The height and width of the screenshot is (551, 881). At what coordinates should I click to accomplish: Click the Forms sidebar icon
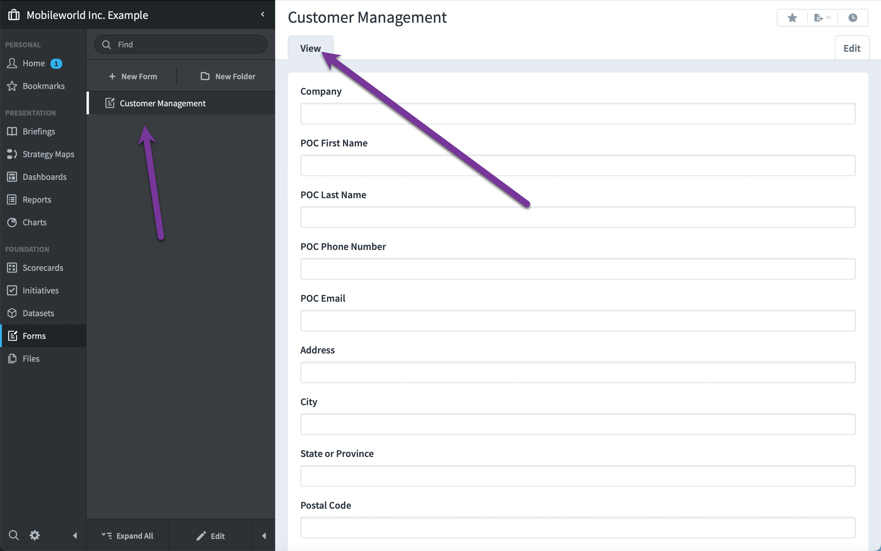[13, 336]
